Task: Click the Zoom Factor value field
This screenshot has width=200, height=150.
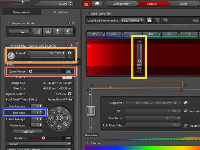Action: tap(67, 72)
